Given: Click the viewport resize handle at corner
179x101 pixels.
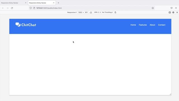Looking at the screenshot, I should click(x=170, y=94).
